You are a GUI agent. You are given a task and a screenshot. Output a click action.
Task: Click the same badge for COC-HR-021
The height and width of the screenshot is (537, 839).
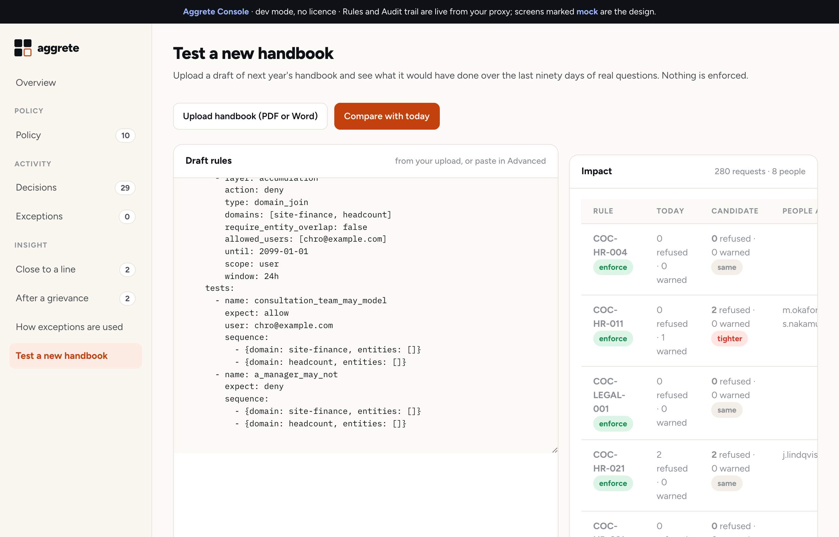click(x=727, y=483)
